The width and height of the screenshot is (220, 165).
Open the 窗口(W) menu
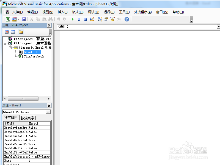pyautogui.click(x=162, y=12)
